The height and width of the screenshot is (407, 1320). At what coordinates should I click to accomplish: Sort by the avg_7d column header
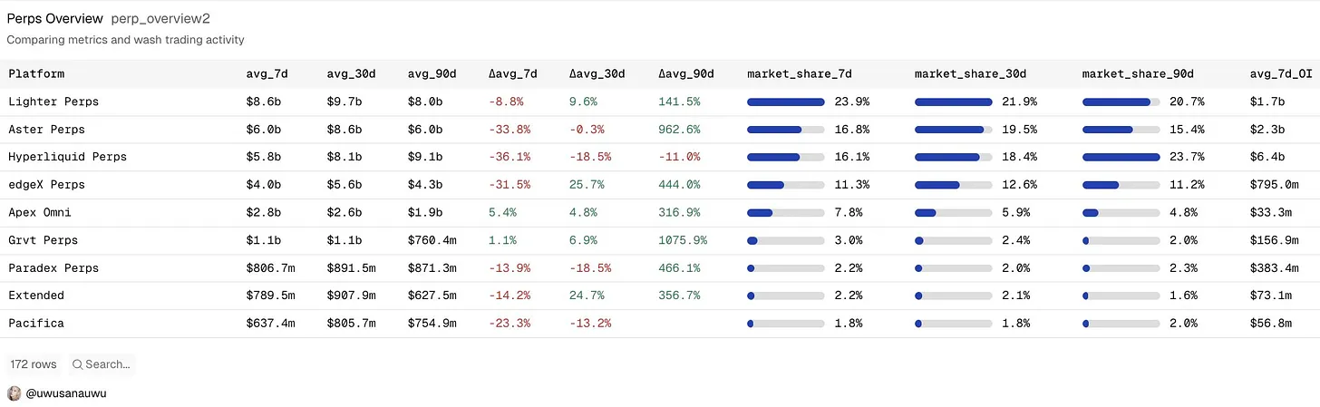click(x=267, y=73)
